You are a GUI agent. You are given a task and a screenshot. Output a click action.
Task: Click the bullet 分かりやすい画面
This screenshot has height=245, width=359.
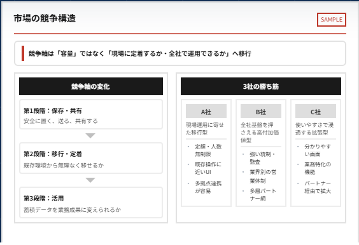[318, 150]
